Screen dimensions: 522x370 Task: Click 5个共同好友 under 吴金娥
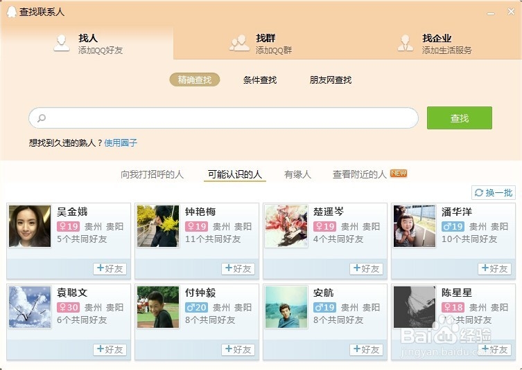(82, 239)
